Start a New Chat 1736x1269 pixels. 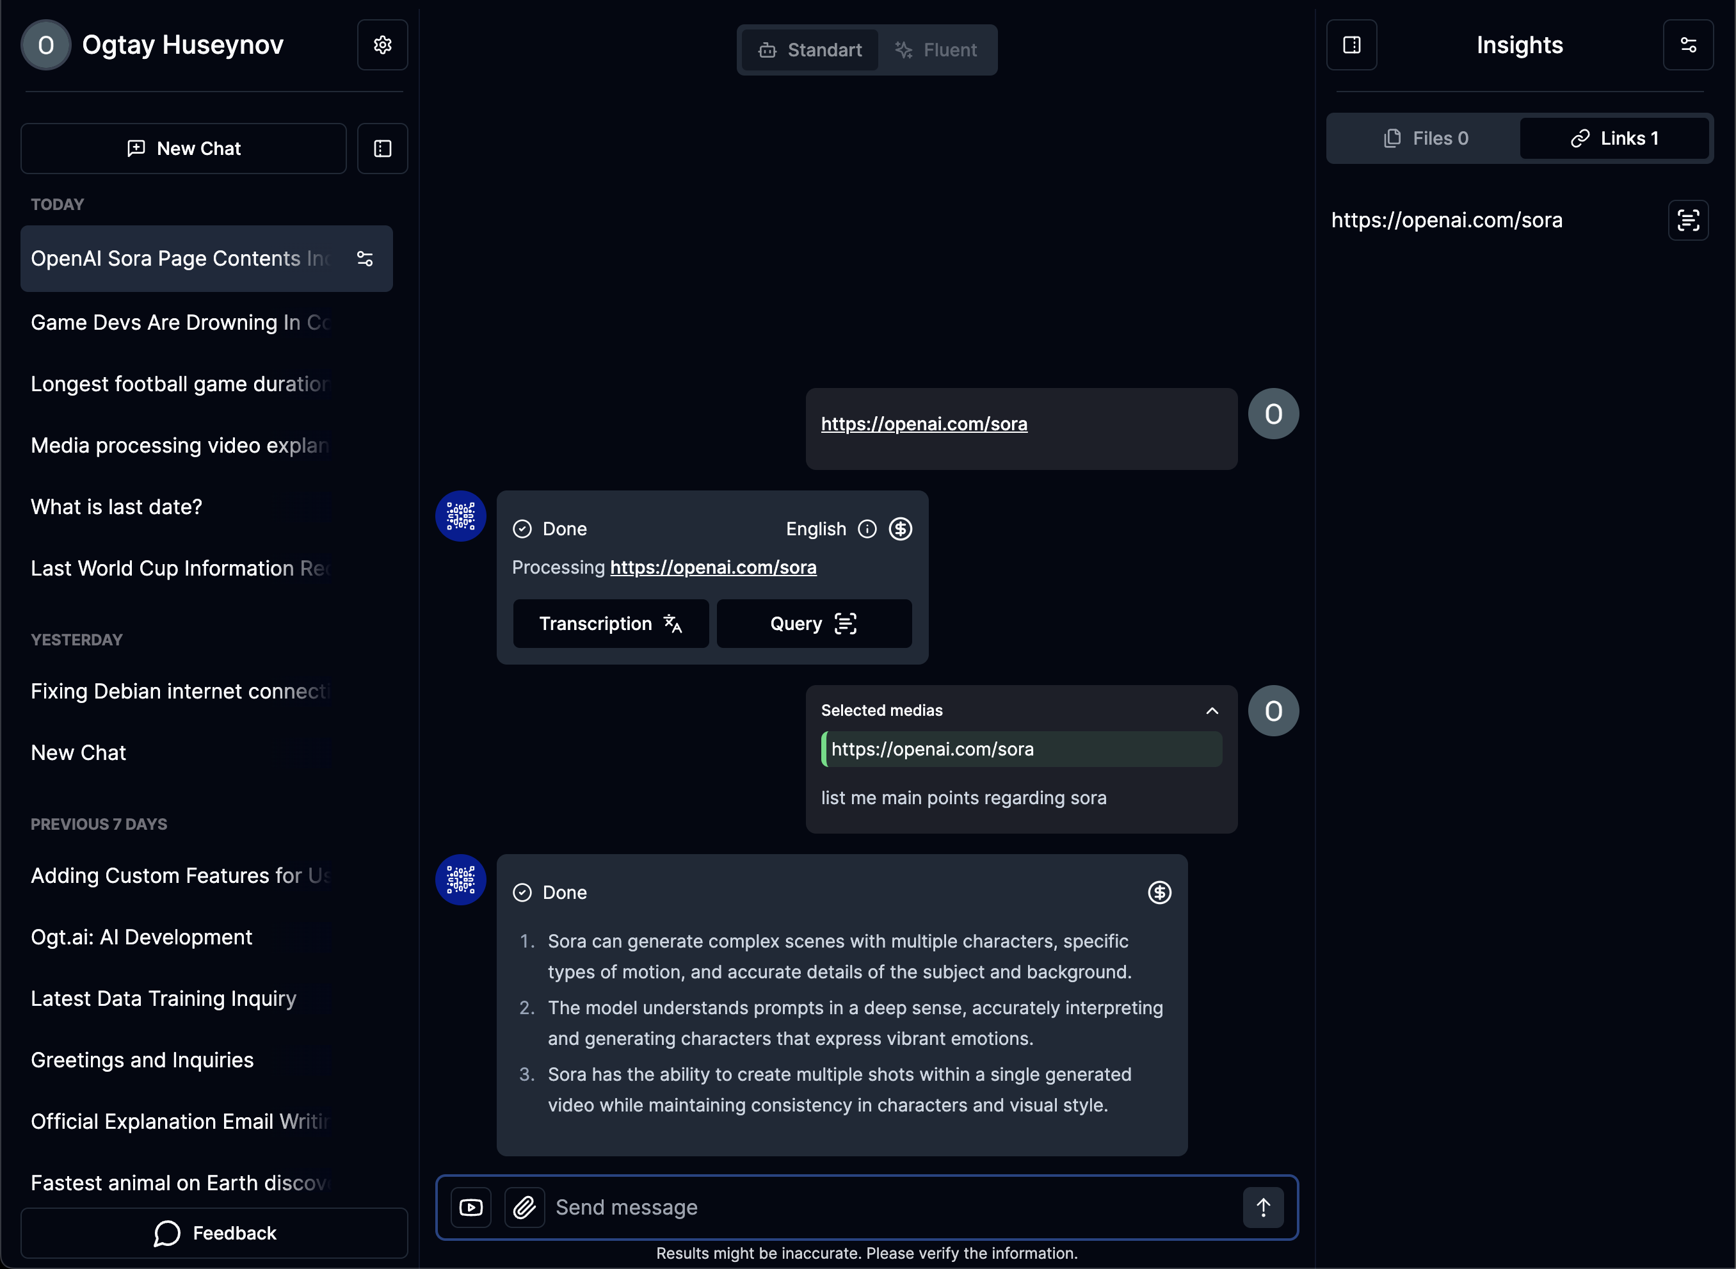[x=184, y=149]
